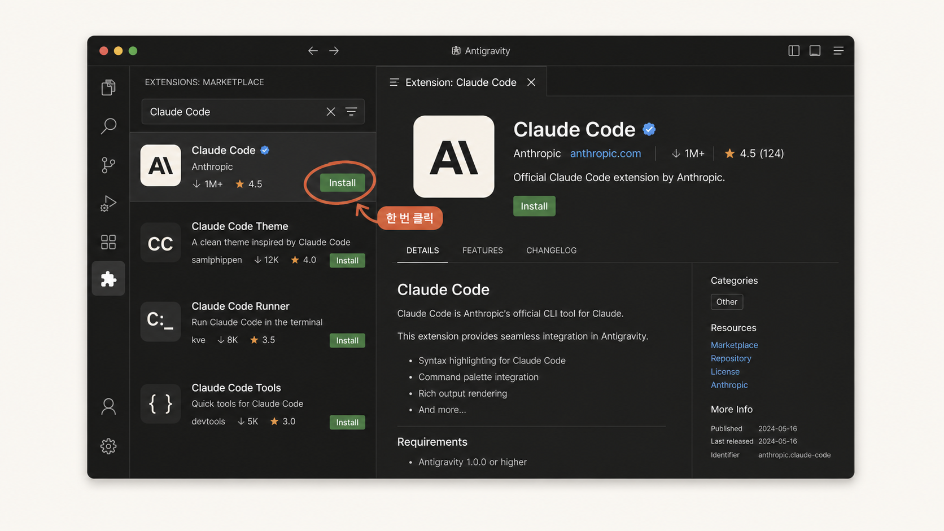Click the Claude Code Tools braces icon
The width and height of the screenshot is (944, 531).
click(161, 403)
